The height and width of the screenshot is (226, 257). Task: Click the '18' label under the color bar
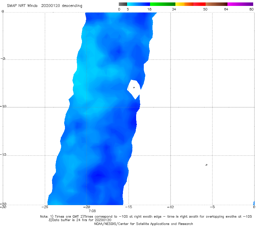pyautogui.click(x=149, y=9)
